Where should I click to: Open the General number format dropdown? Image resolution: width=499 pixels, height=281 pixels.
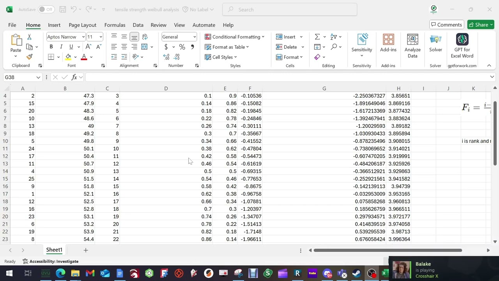pyautogui.click(x=194, y=37)
